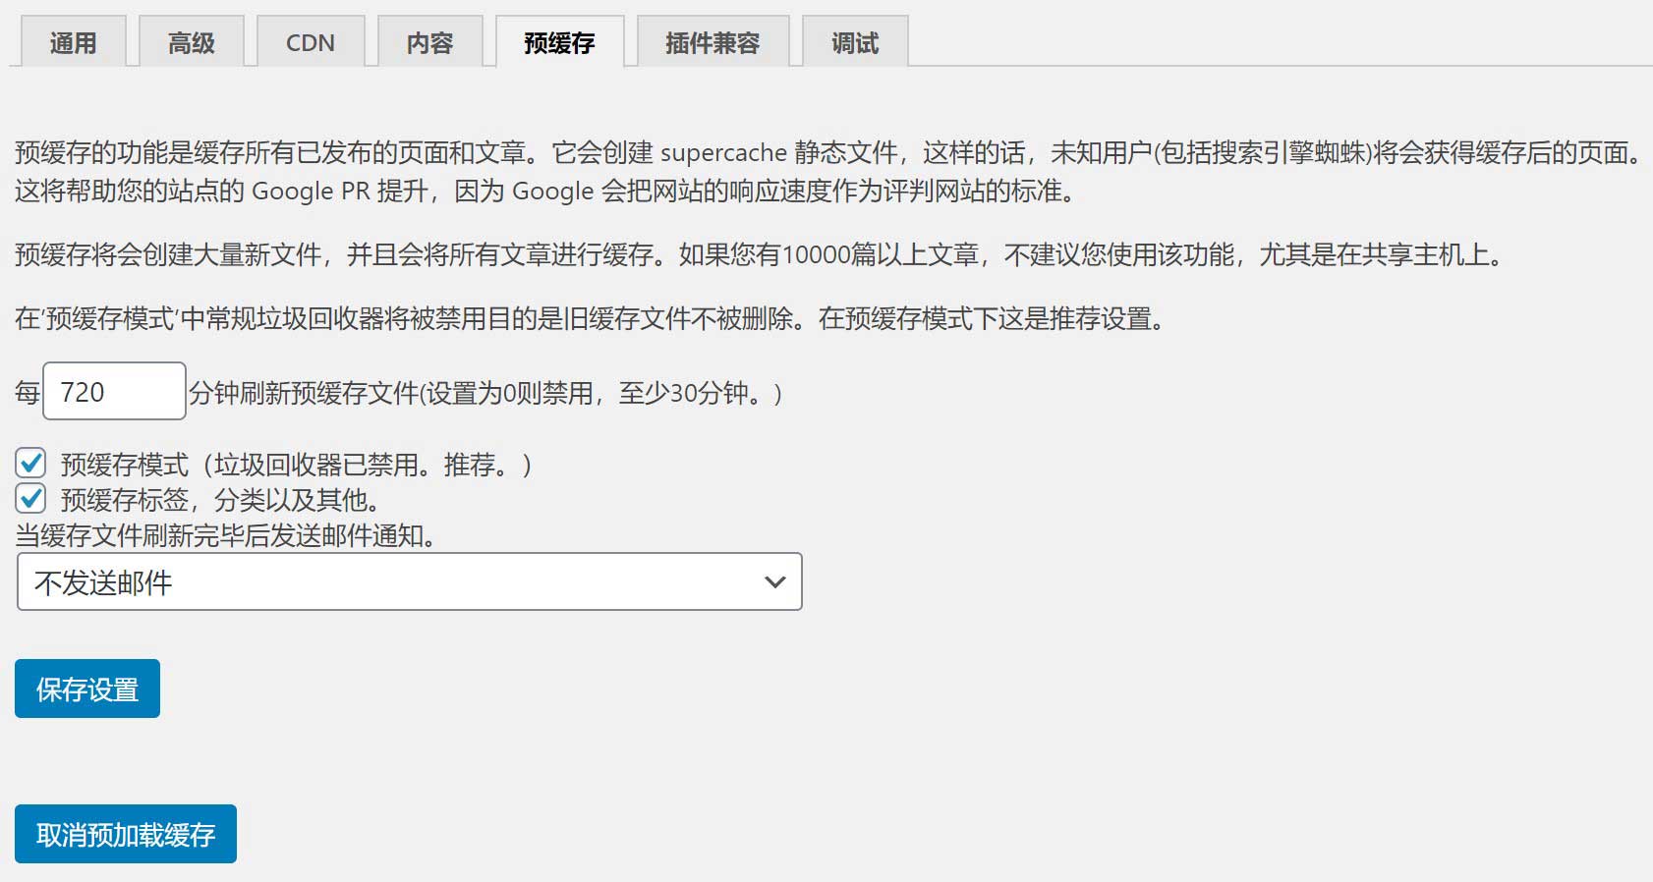
Task: Click the 预缓存模式（垃圾回收器已禁用）label text
Action: [x=295, y=465]
